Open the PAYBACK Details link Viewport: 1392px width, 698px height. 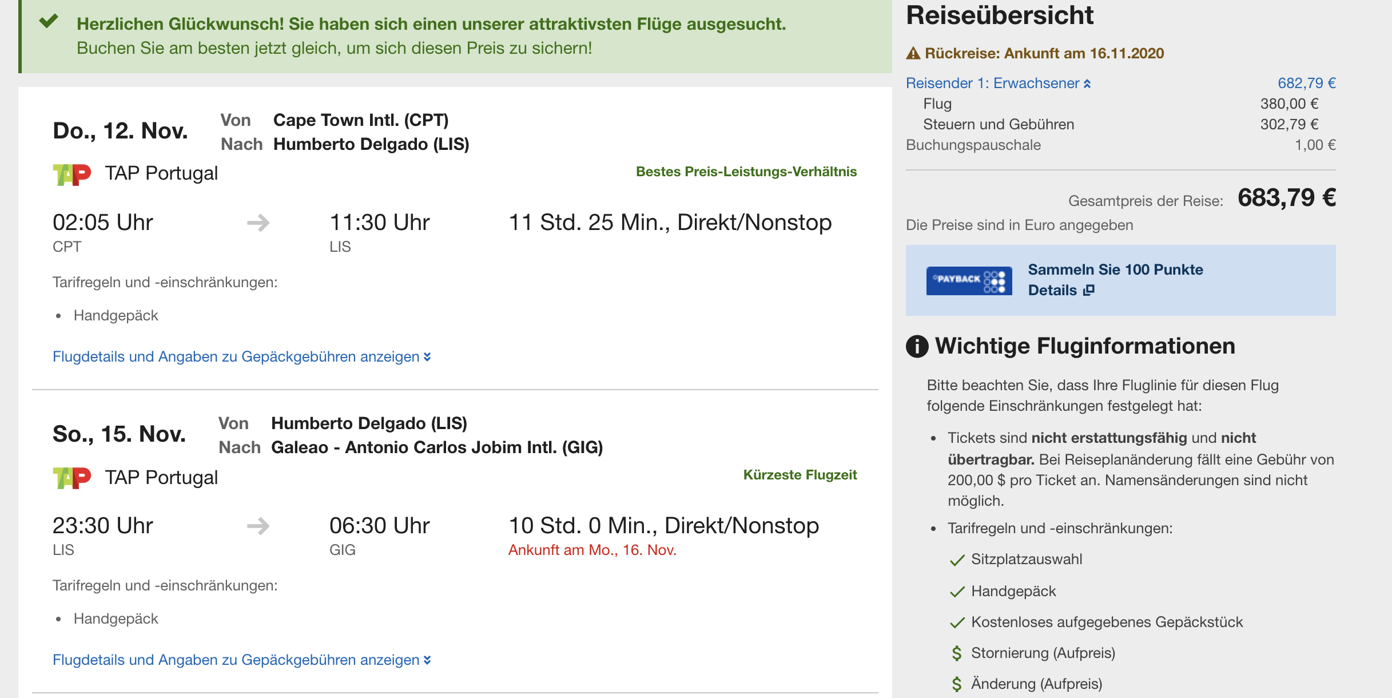coord(1052,291)
